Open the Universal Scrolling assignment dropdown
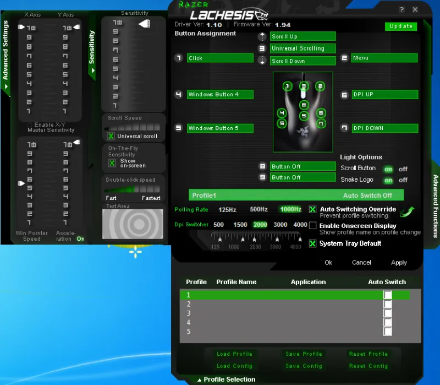Screen dimensions: 440x385 (x=303, y=48)
